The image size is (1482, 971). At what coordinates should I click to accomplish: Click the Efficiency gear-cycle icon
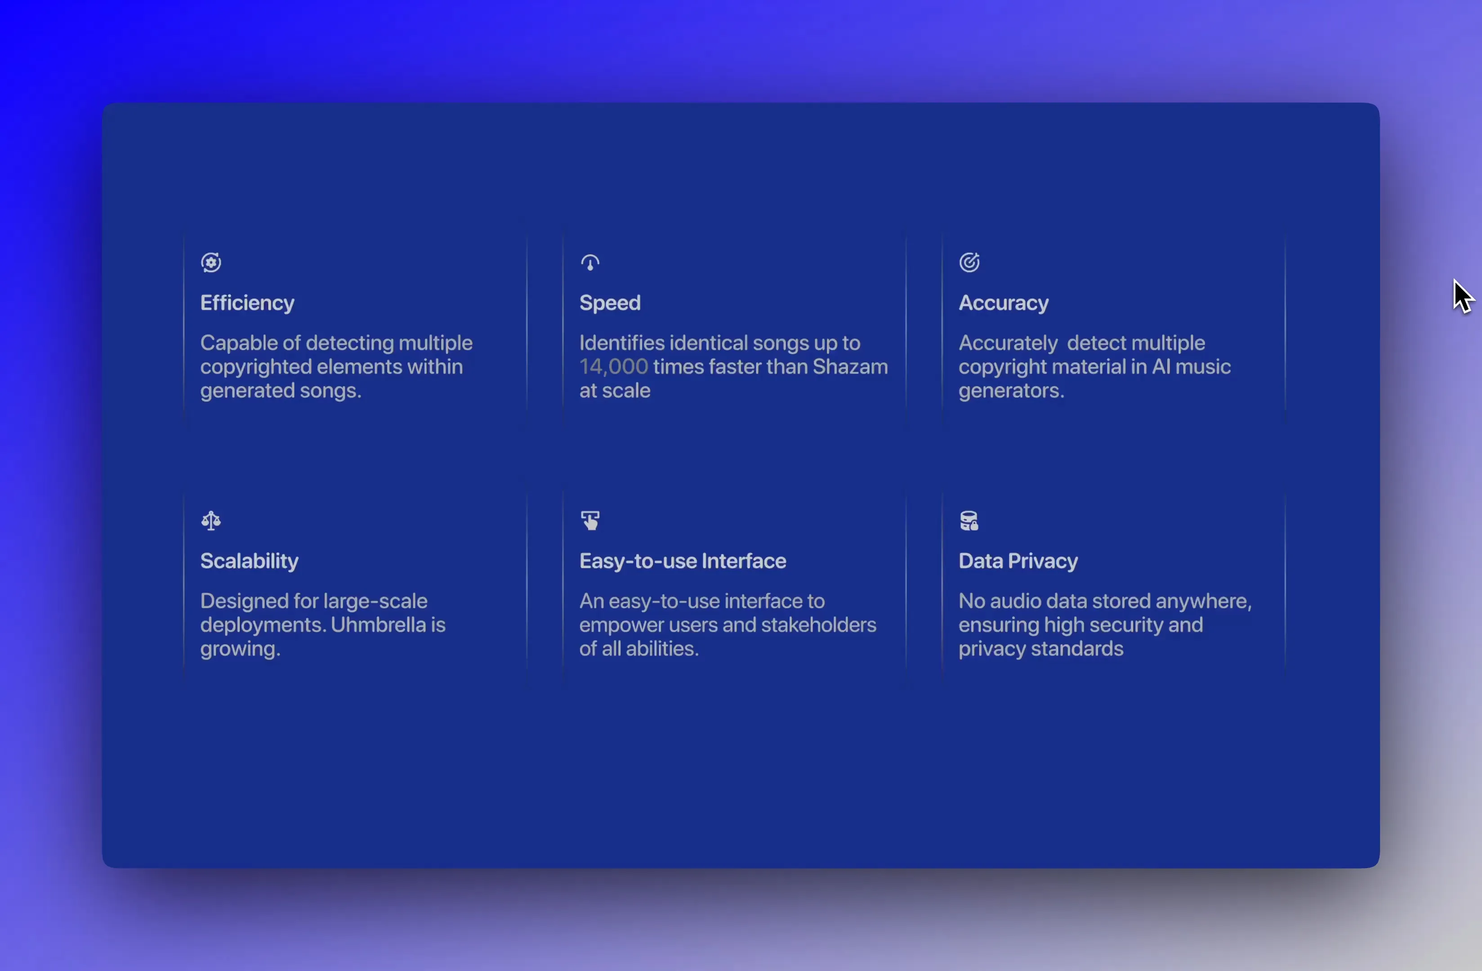point(211,263)
